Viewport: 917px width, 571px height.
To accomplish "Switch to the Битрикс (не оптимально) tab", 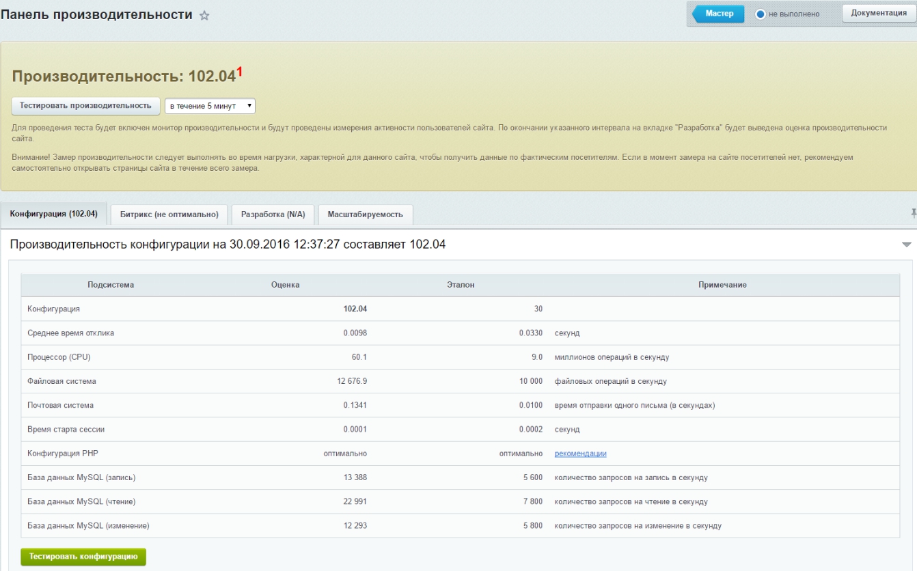I will click(169, 214).
